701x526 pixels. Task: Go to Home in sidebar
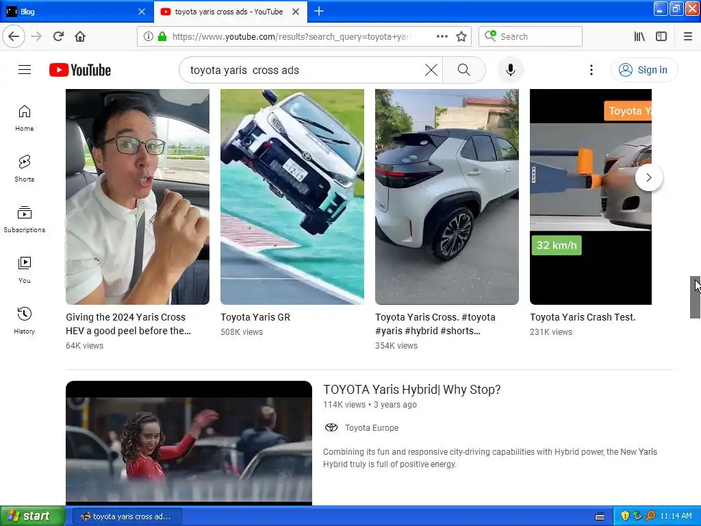(25, 118)
